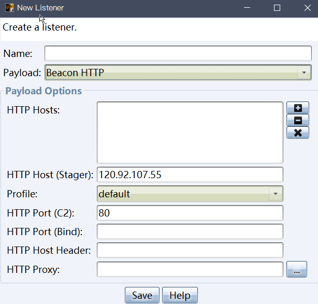Click the HTTP Proxy text field
This screenshot has height=304, width=318.
click(x=190, y=269)
